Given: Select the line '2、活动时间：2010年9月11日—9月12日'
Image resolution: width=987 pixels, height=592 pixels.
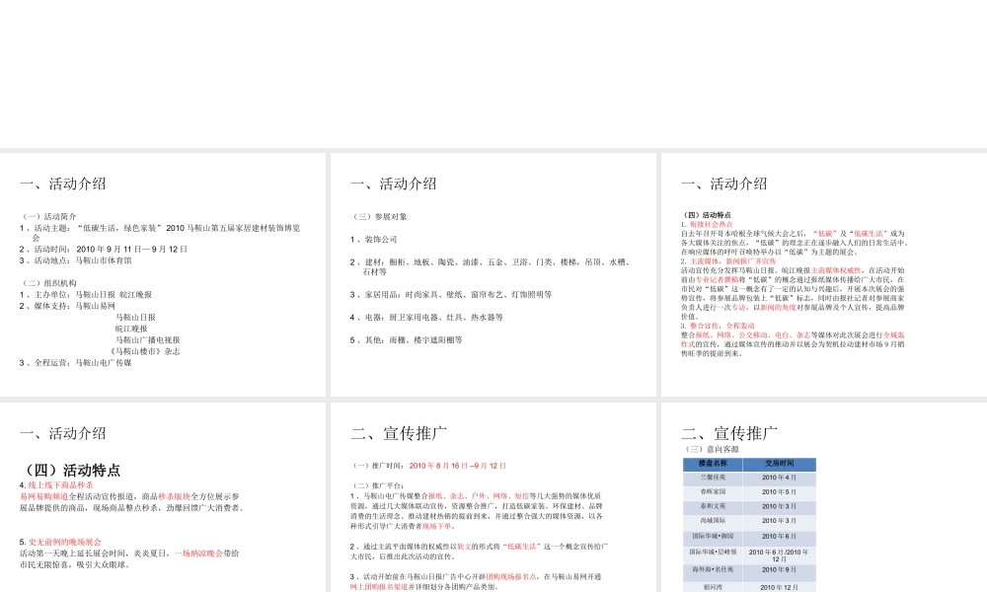Looking at the screenshot, I should [104, 249].
